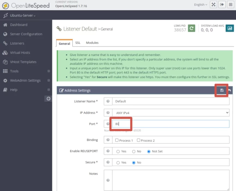Click the LSWS PID value 38657

180,30
